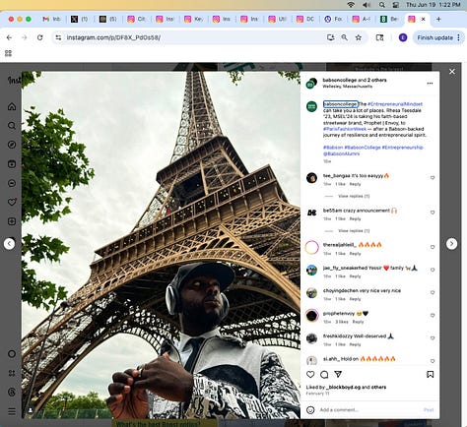Switch to the Instagram tab labeled DC
467x427 pixels.
pyautogui.click(x=305, y=19)
